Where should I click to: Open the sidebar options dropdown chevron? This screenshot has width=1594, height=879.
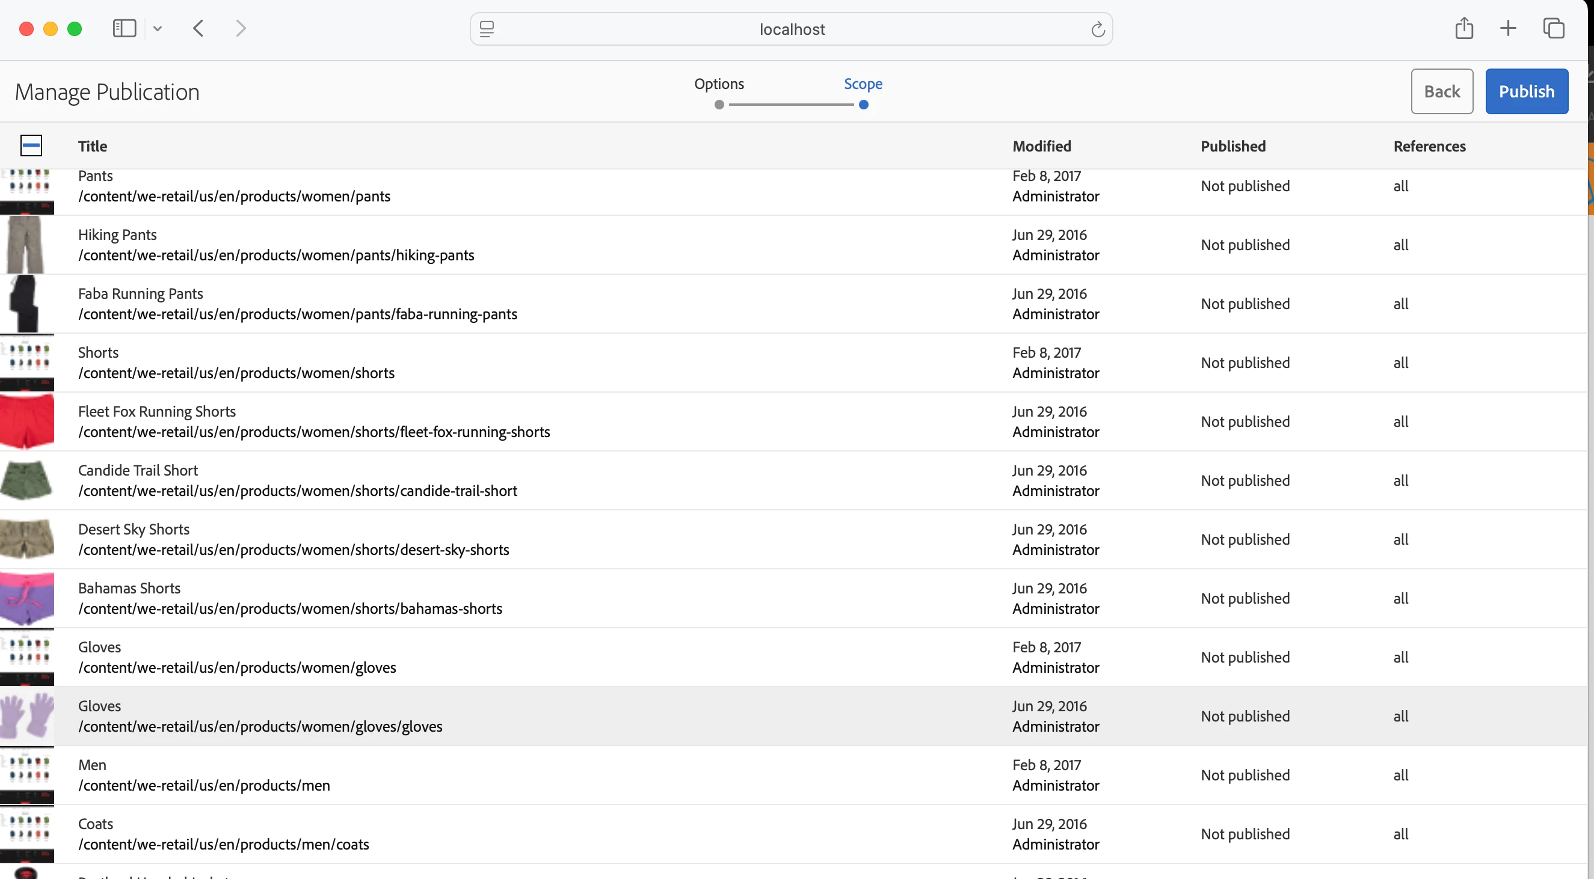[157, 28]
